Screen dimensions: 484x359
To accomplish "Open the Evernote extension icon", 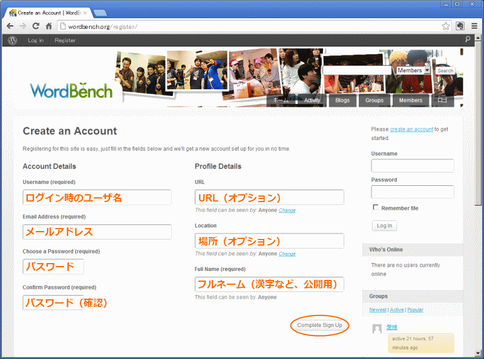I will [x=460, y=26].
